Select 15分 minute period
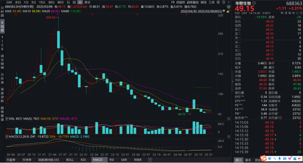This screenshot has height=163, width=303. (42, 2)
